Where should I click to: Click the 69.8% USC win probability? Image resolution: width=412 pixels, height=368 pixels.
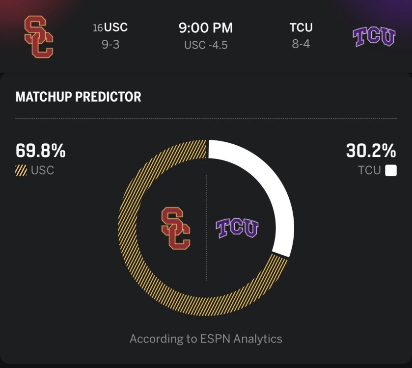40,151
